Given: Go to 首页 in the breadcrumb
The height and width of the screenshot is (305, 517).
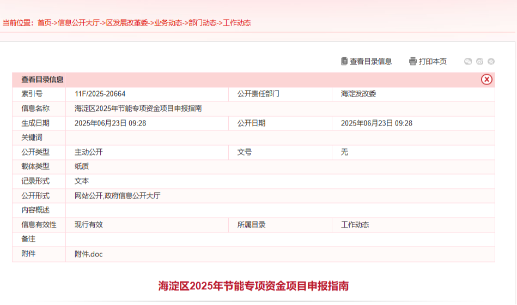Looking at the screenshot, I should pyautogui.click(x=45, y=23).
